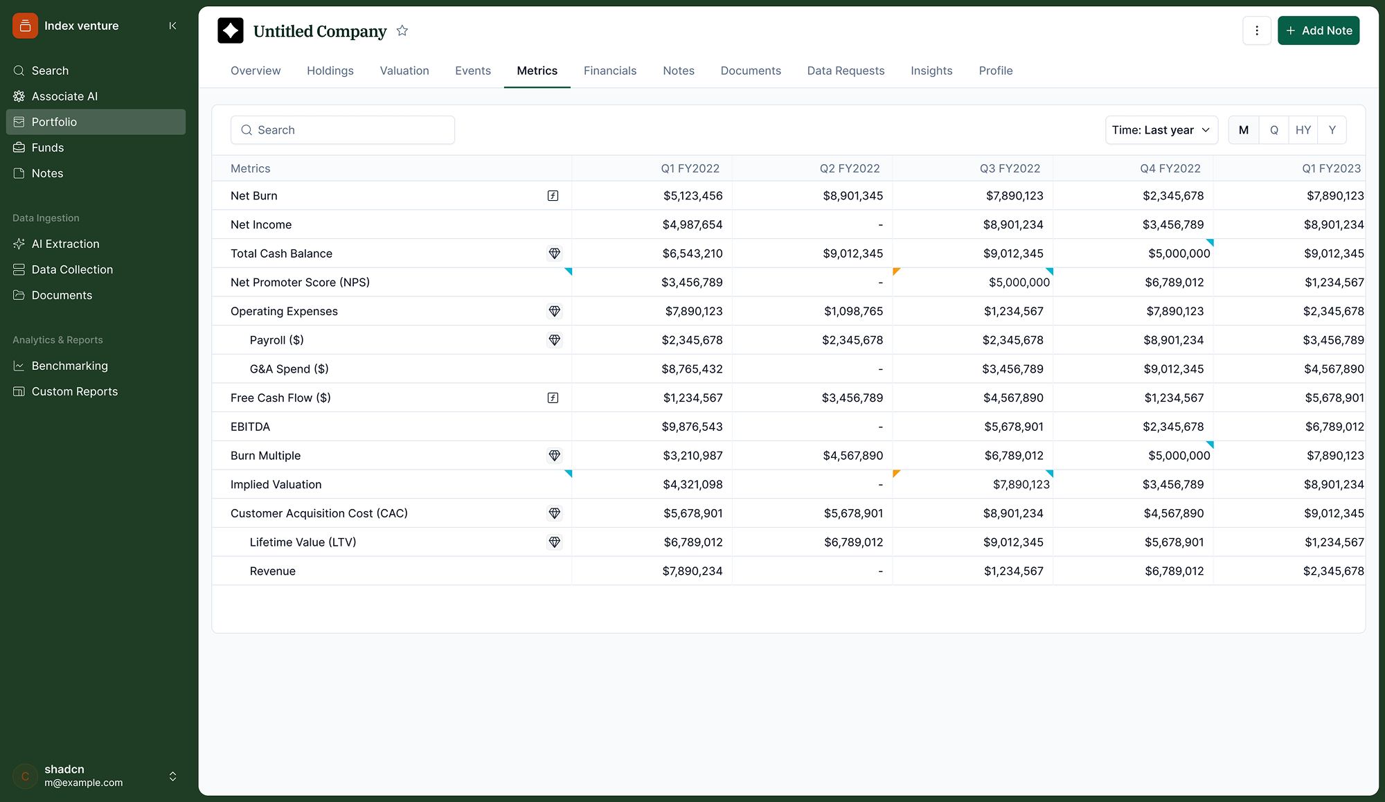Switch to the Documents tab in header

click(x=751, y=71)
